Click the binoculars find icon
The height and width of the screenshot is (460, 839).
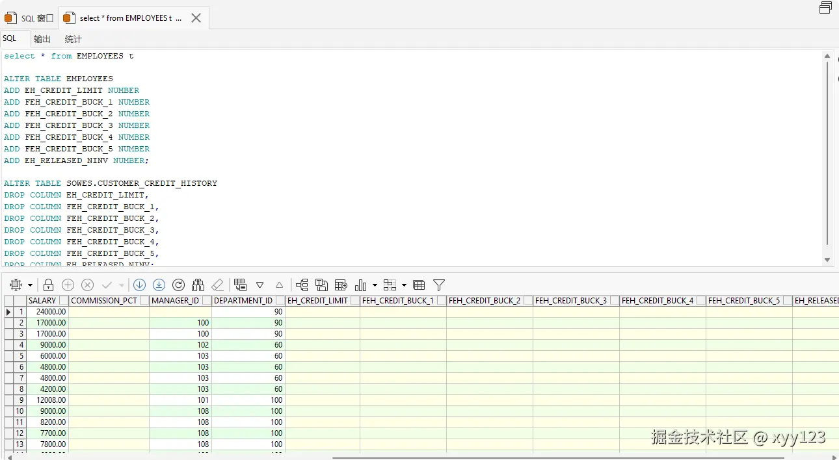[x=198, y=285]
